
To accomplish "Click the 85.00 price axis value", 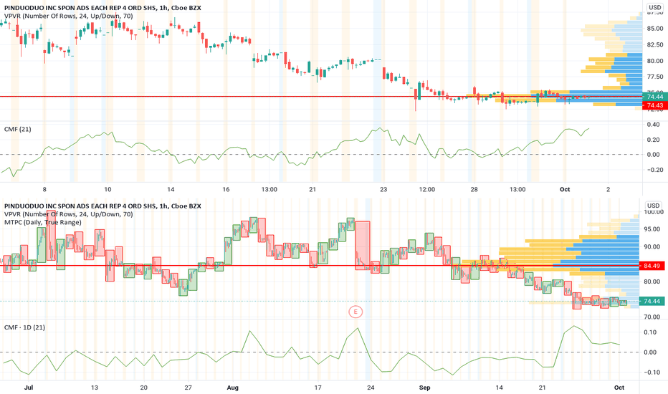I will (x=655, y=29).
